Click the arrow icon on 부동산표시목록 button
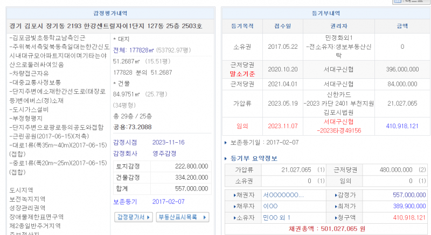The width and height of the screenshot is (431, 235). coord(204,217)
